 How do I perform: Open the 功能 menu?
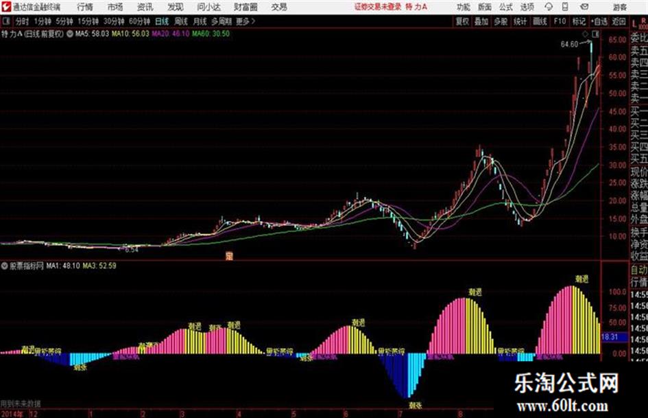[x=464, y=7]
